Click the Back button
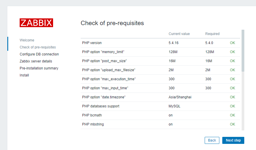Screen dimensions: 256x150 [212, 140]
